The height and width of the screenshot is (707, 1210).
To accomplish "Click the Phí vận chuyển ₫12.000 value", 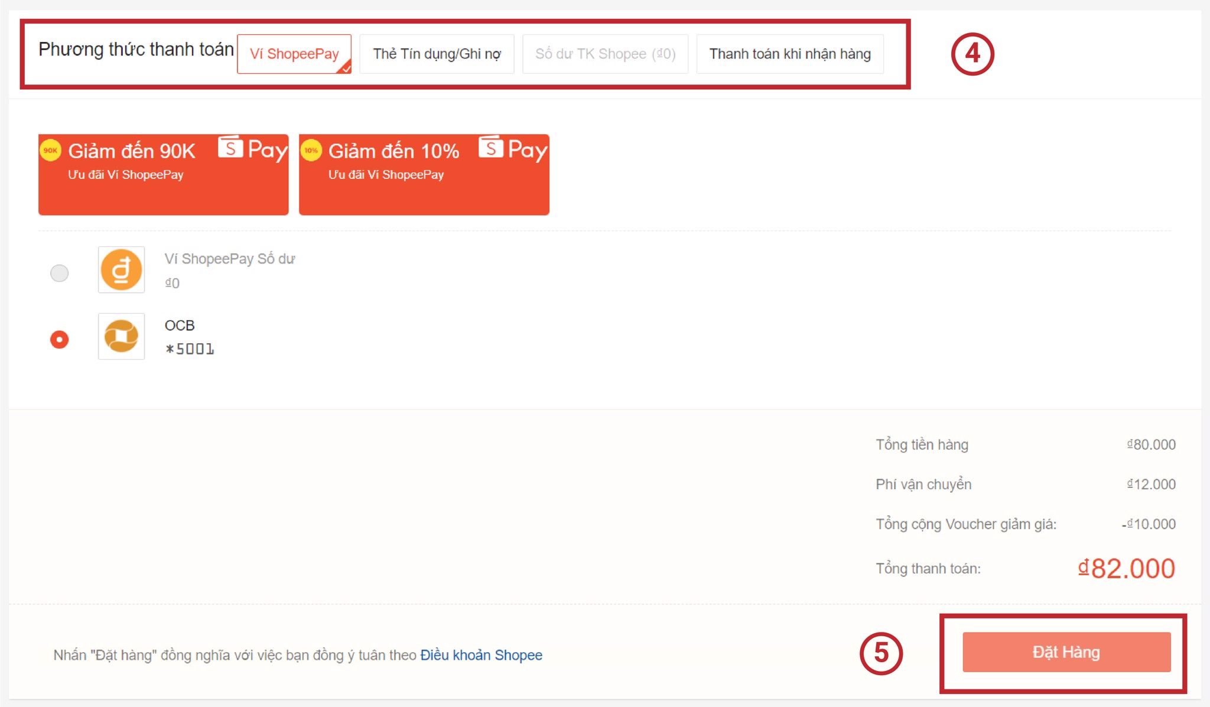I will click(1151, 484).
